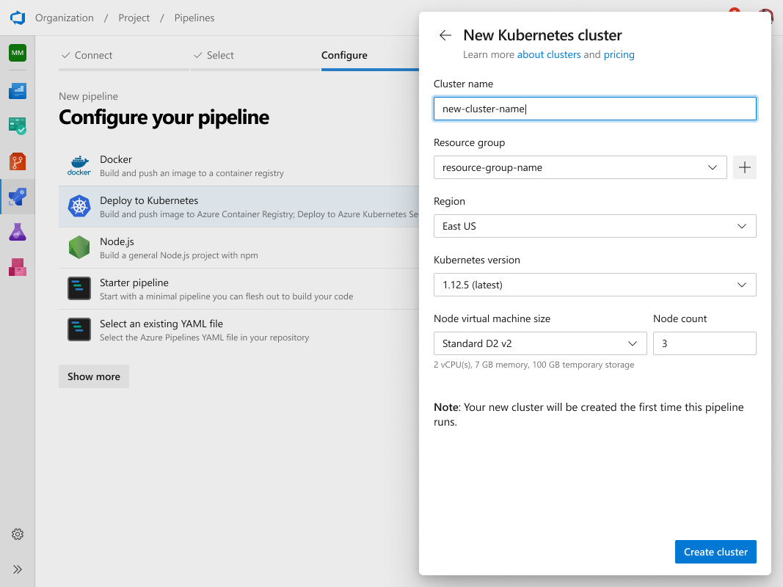
Task: Open Test Plans with the flask icon
Action: pos(18,232)
